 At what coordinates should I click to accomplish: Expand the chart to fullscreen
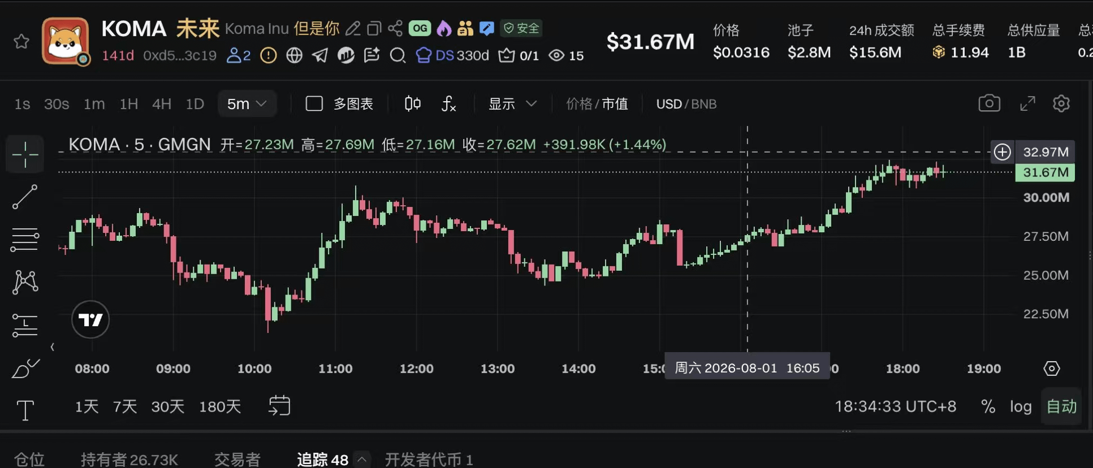[1027, 103]
